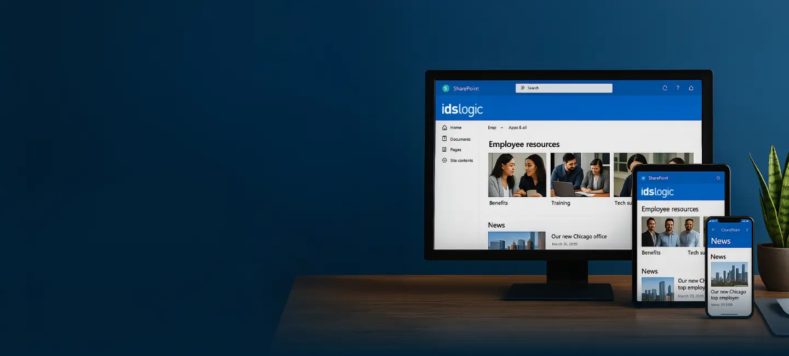Open the Benefits link on the tablet
789x356 pixels.
click(x=651, y=252)
